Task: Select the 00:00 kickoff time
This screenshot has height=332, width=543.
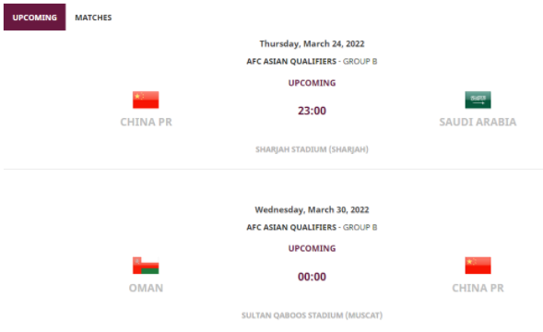Action: (x=312, y=277)
